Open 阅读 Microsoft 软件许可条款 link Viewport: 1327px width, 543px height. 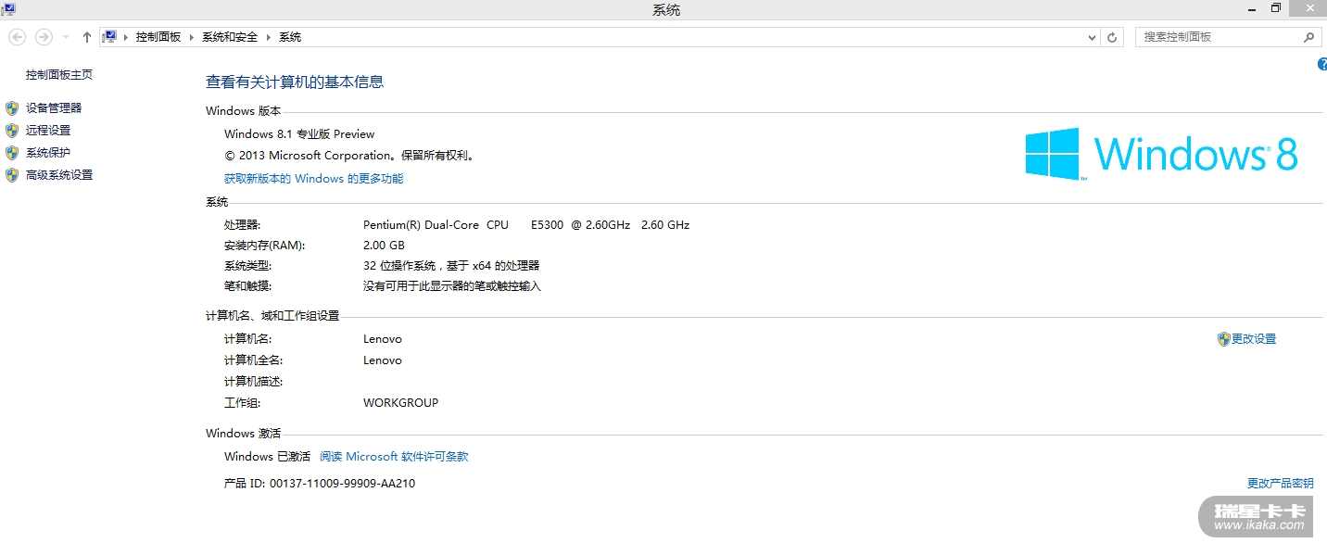click(394, 457)
